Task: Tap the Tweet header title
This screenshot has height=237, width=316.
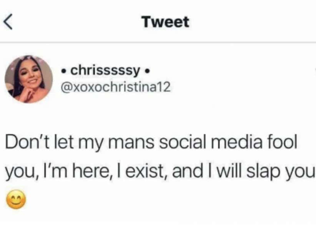Action: (165, 22)
